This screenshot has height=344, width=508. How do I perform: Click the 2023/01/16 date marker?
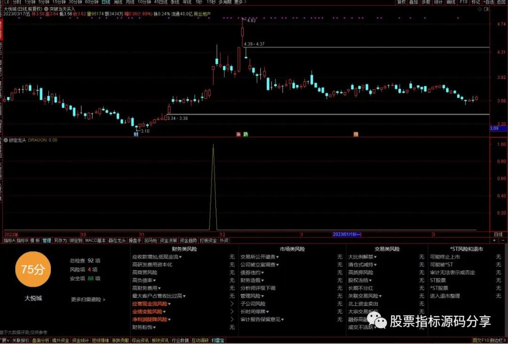(x=347, y=235)
